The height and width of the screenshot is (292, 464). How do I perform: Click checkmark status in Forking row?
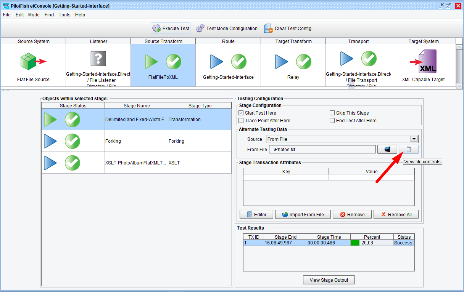point(72,141)
